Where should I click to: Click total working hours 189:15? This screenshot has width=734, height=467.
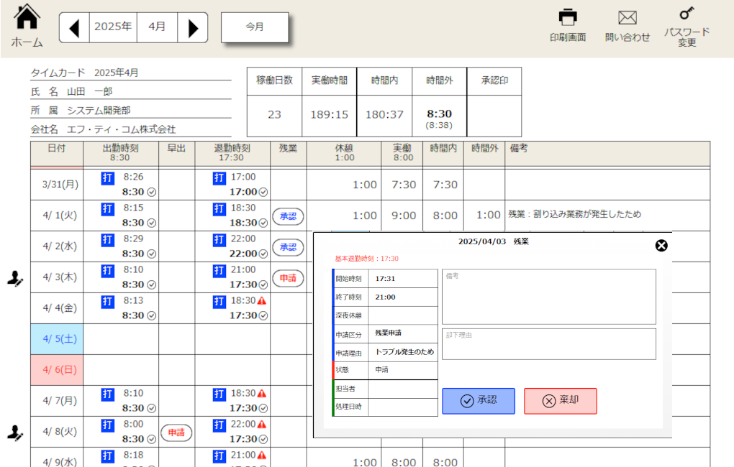[x=329, y=114]
